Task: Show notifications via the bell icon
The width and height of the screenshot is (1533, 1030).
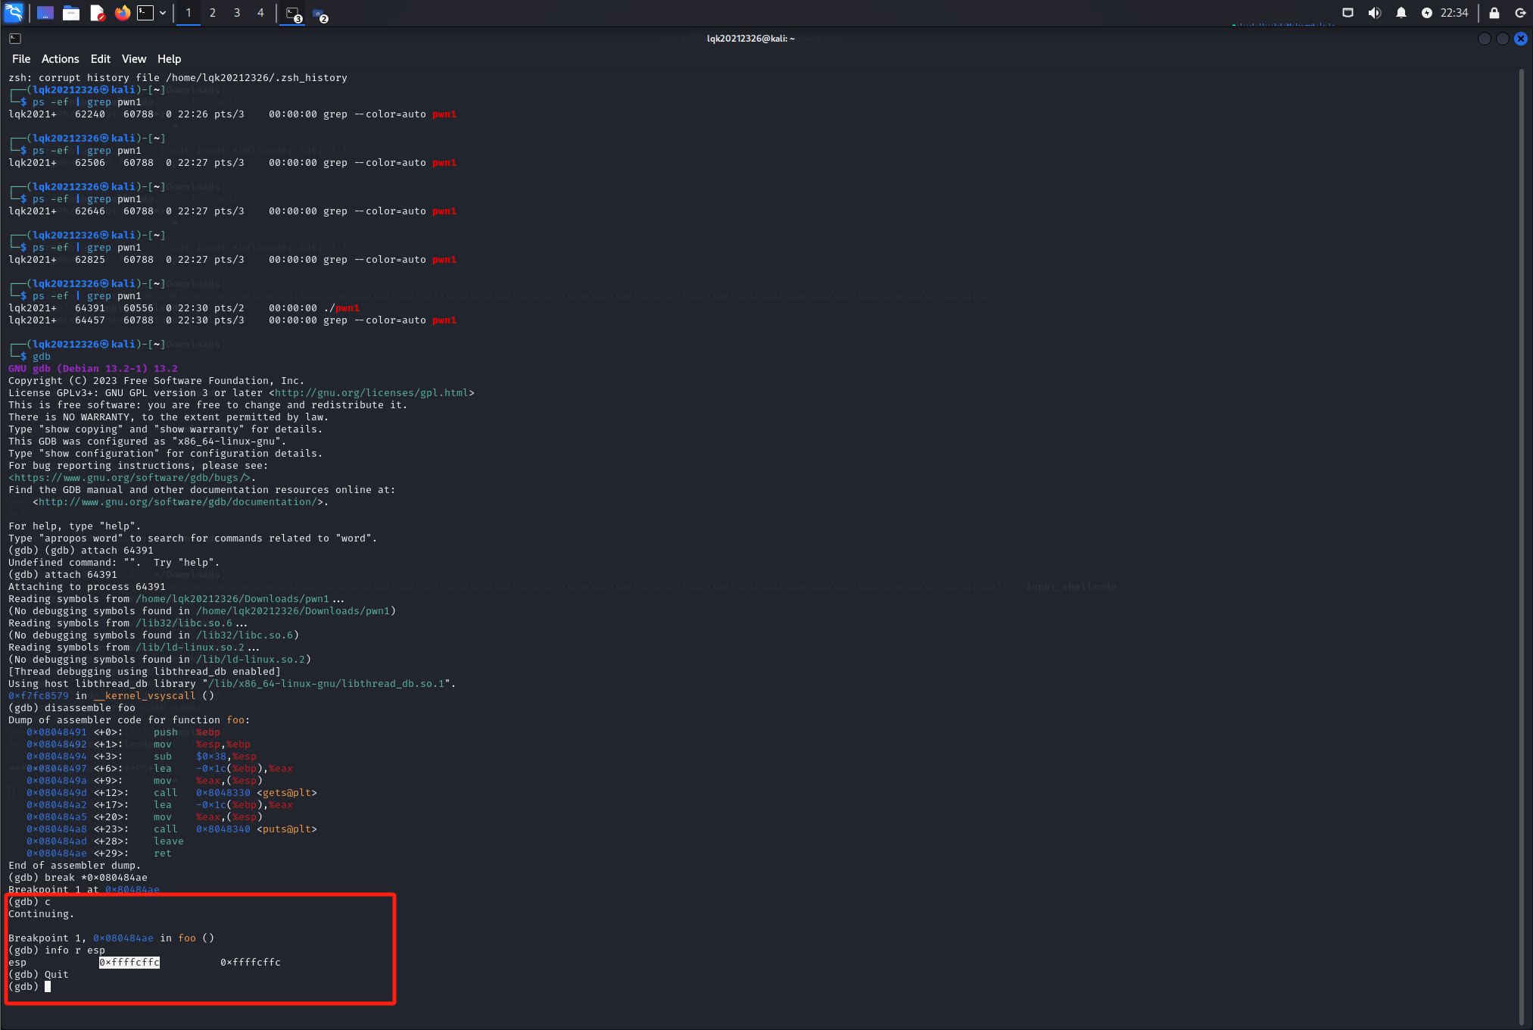Action: (x=1401, y=13)
